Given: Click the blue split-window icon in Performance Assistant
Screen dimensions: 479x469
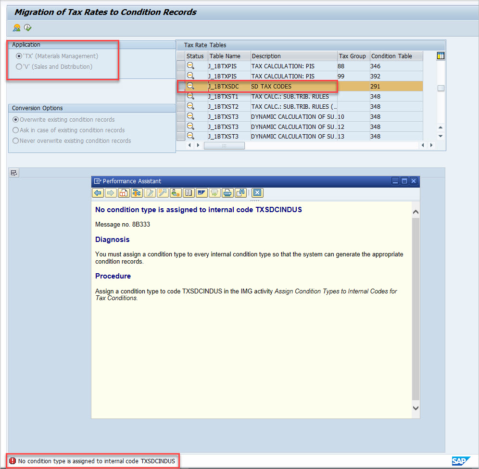Looking at the screenshot, I should pos(202,193).
